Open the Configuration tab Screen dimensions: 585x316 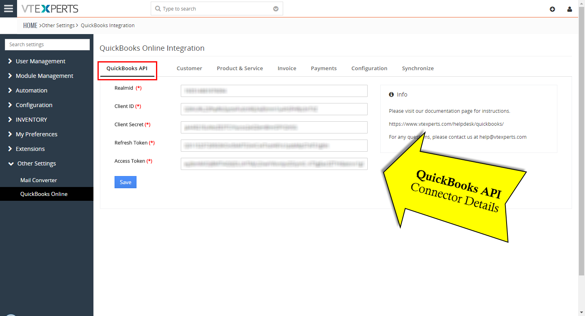[369, 68]
